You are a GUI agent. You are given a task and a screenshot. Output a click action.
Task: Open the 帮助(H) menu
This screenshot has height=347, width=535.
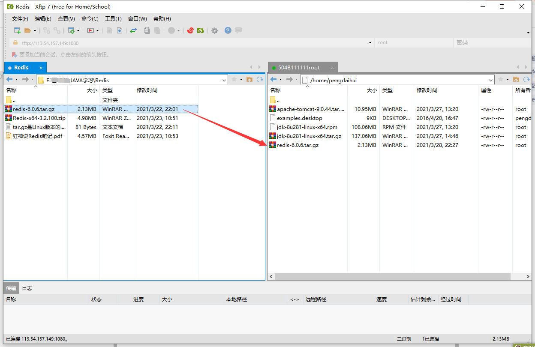[162, 19]
